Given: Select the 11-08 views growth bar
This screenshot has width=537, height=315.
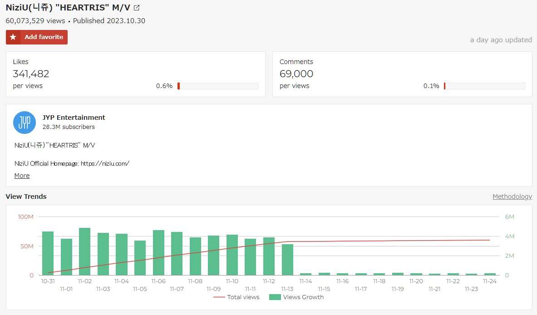Looking at the screenshot, I should pos(195,256).
